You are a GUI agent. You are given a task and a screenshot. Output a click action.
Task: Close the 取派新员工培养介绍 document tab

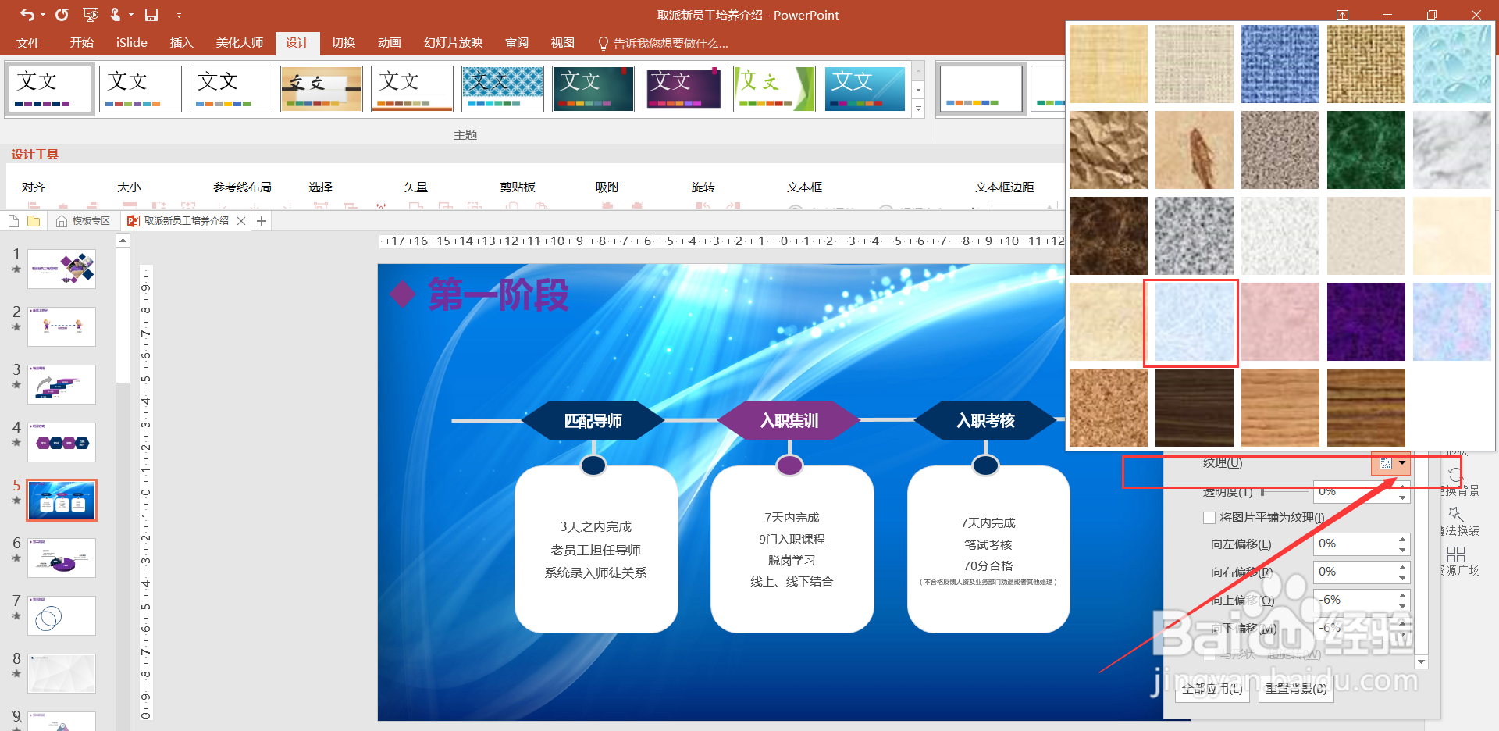(241, 221)
